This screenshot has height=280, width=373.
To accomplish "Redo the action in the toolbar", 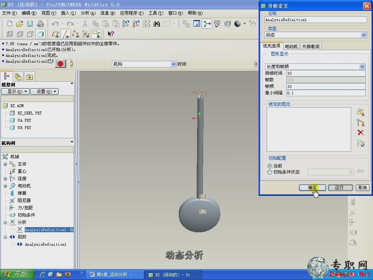I will [70, 24].
